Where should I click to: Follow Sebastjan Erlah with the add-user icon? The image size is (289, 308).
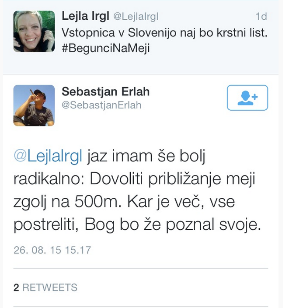click(x=247, y=98)
